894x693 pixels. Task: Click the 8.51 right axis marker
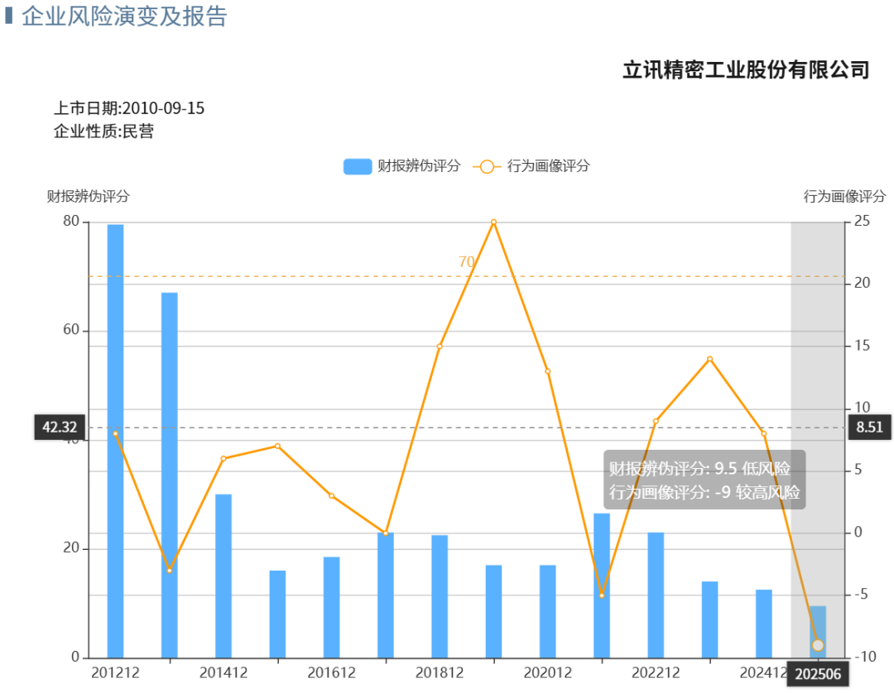869,427
